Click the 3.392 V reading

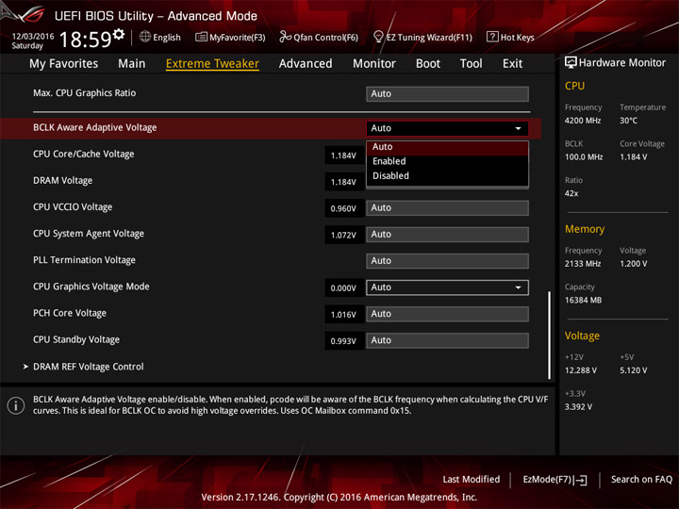tap(578, 407)
